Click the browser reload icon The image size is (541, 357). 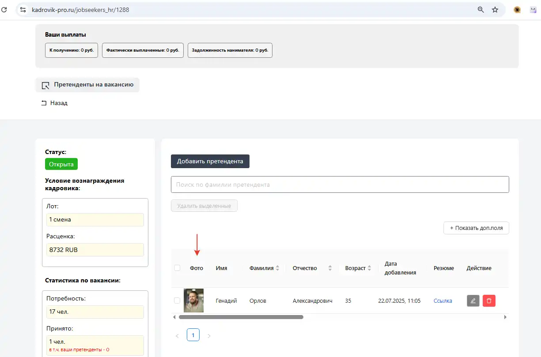(4, 9)
